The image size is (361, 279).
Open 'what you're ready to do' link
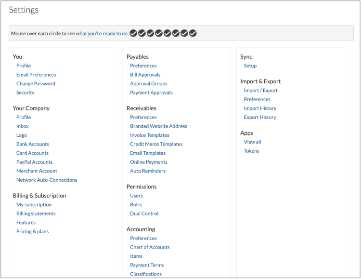pos(102,33)
